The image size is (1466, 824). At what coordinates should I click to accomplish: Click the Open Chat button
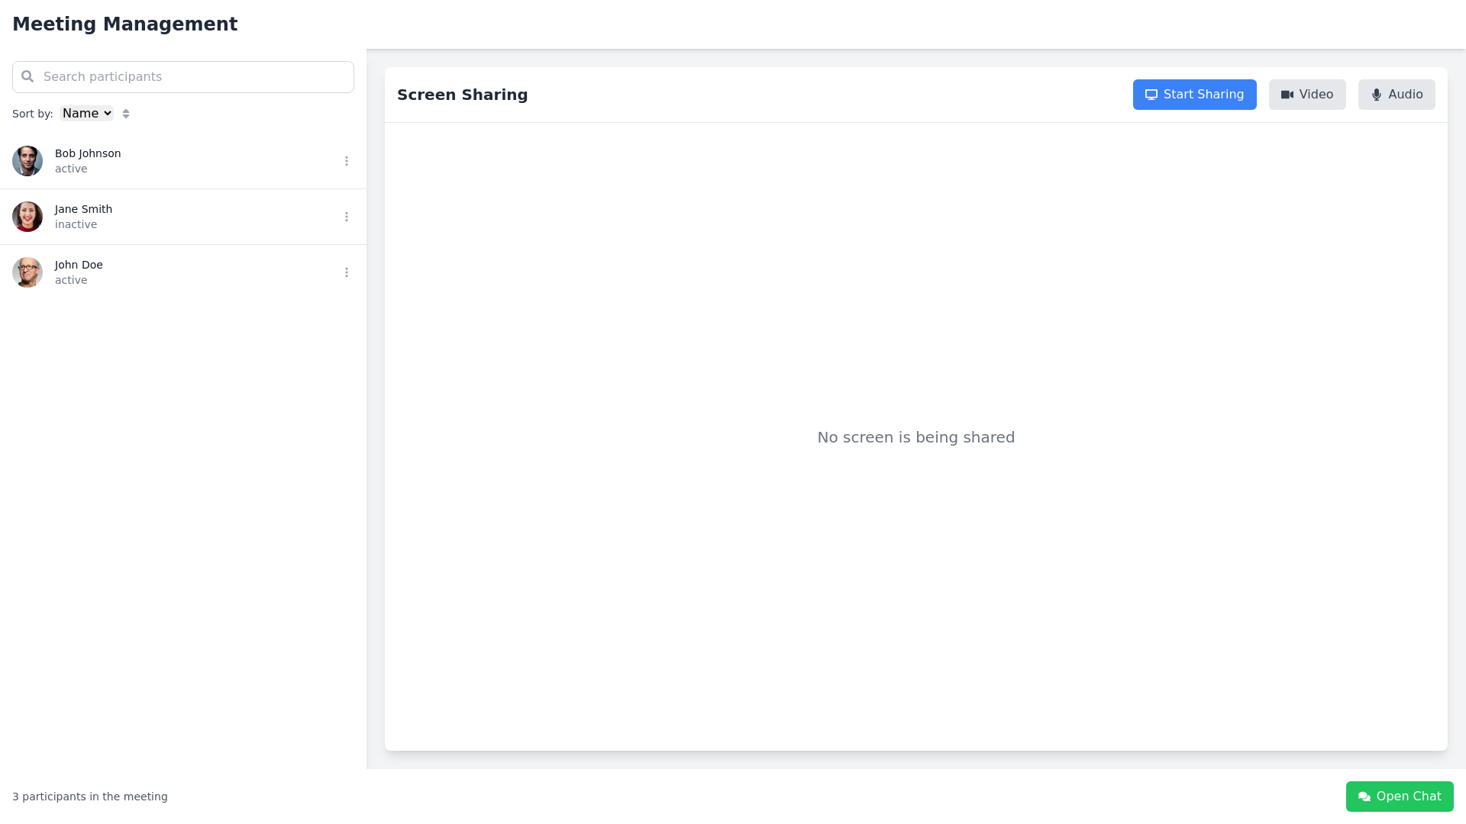tap(1400, 796)
